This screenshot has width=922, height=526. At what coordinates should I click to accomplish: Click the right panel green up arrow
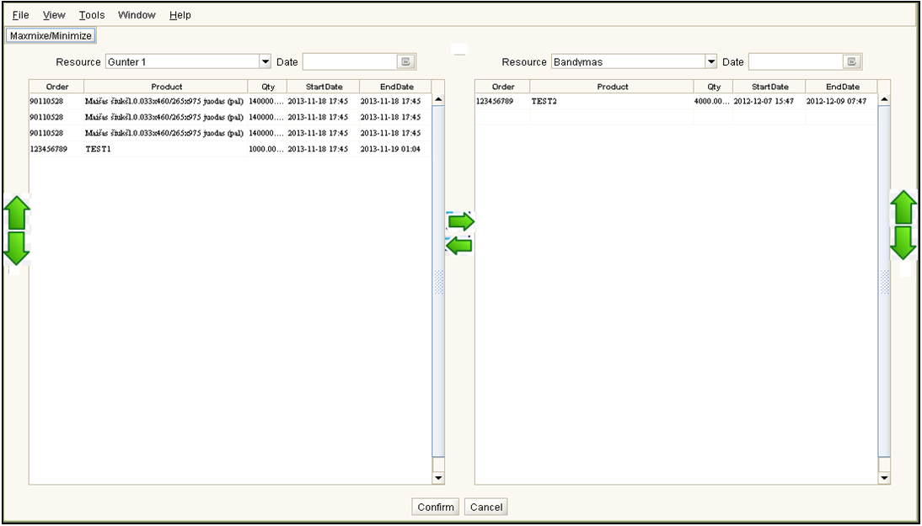(903, 206)
